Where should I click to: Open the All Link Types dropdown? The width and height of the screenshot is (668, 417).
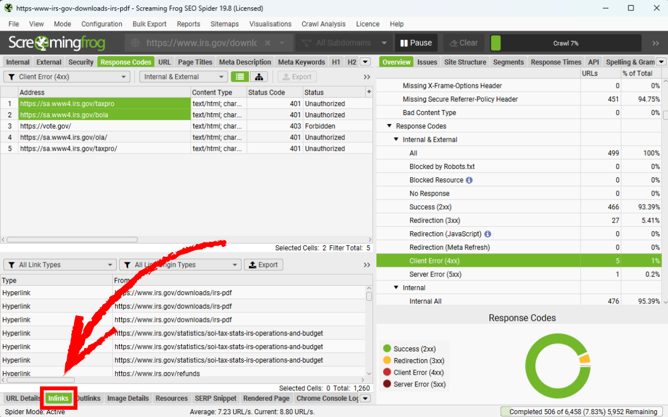[60, 265]
